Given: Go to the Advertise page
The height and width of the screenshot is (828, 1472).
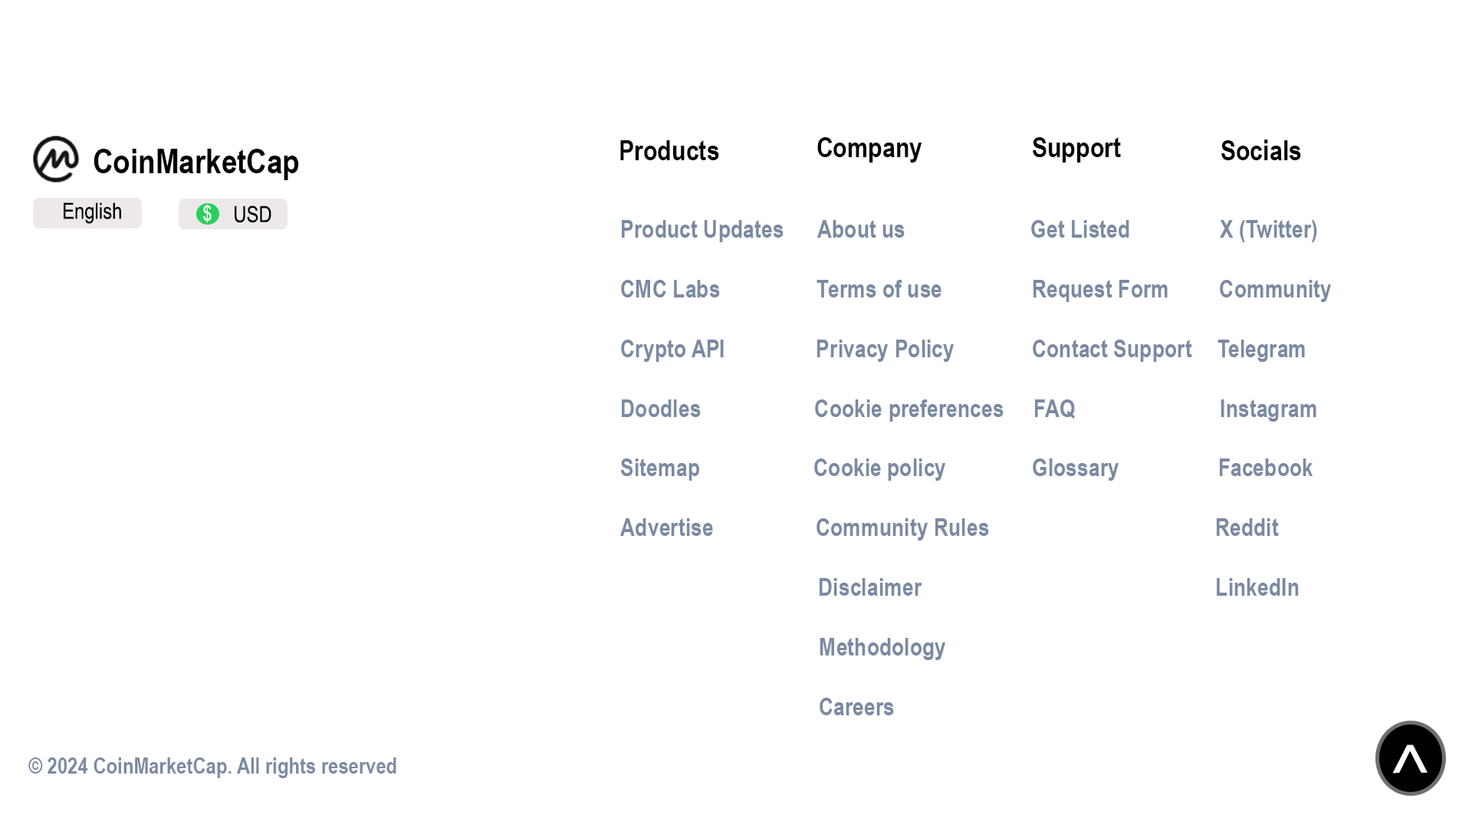Looking at the screenshot, I should (665, 527).
